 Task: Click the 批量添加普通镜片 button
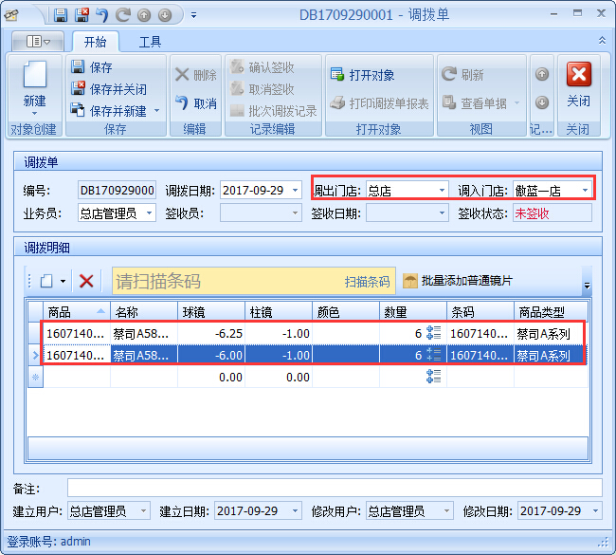[x=458, y=281]
